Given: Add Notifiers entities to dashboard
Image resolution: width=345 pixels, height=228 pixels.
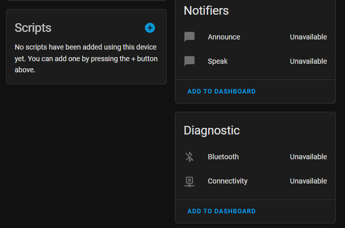Looking at the screenshot, I should pos(221,92).
